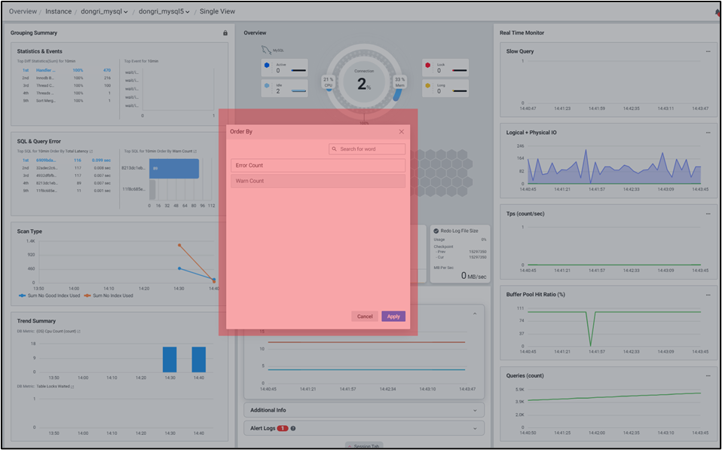Click the Alert Logs help icon
722x450 pixels.
coord(293,428)
